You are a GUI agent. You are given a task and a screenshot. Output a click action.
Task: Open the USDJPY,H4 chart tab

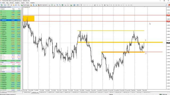pyautogui.click(x=51, y=92)
